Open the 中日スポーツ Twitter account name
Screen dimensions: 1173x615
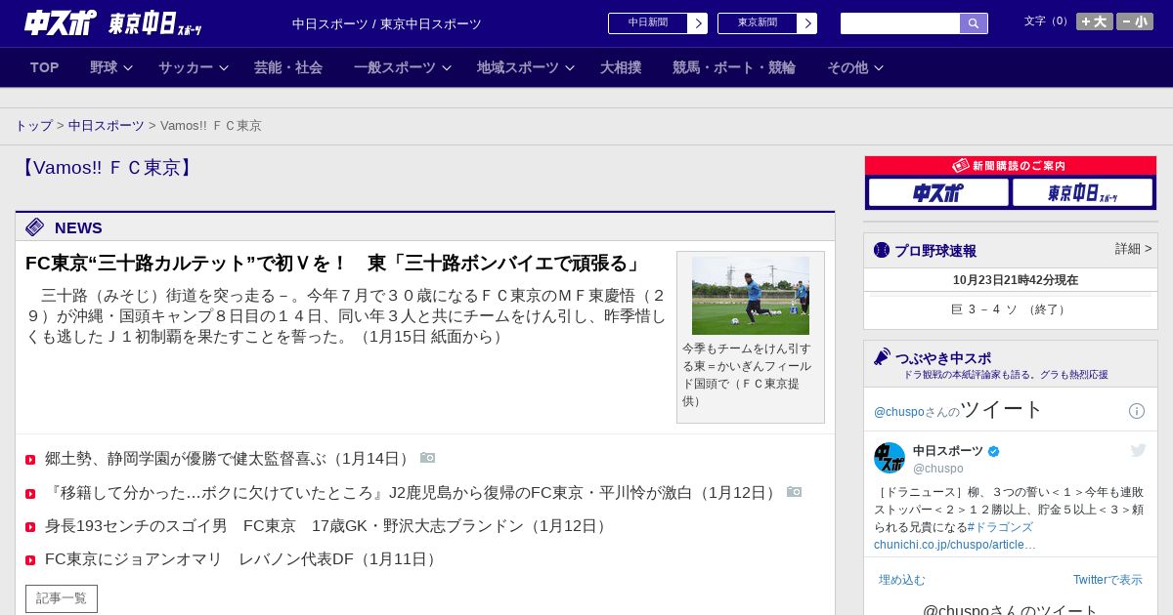[948, 451]
